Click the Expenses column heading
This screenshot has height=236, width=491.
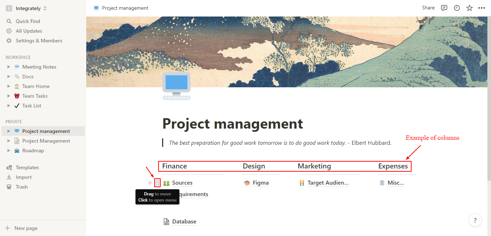393,166
